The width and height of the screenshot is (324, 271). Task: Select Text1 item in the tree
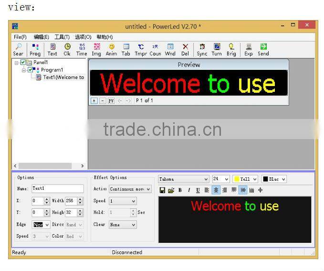(63, 77)
